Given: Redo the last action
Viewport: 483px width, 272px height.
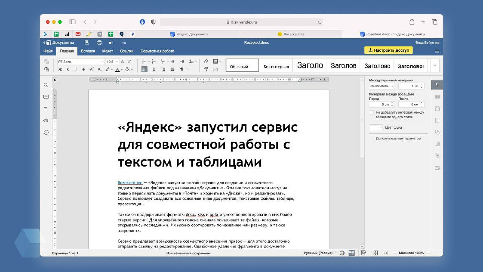Looking at the screenshot, I should [x=123, y=43].
